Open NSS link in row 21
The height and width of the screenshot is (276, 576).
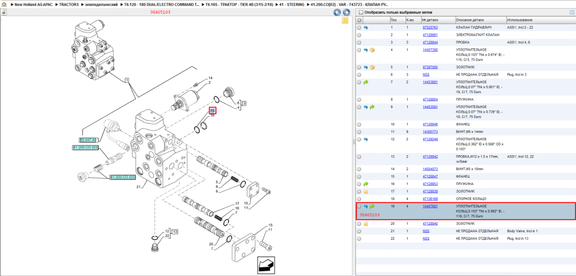(x=426, y=231)
